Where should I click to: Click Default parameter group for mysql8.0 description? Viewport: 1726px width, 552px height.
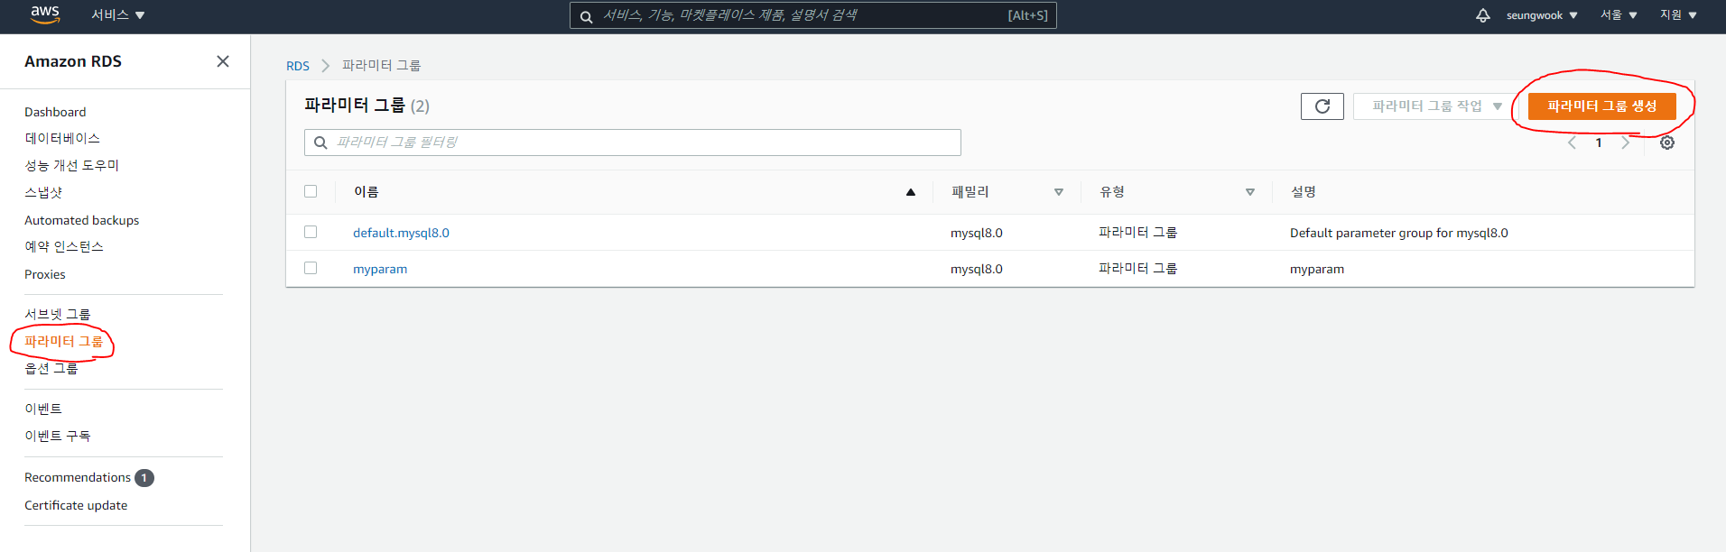[x=1399, y=233]
